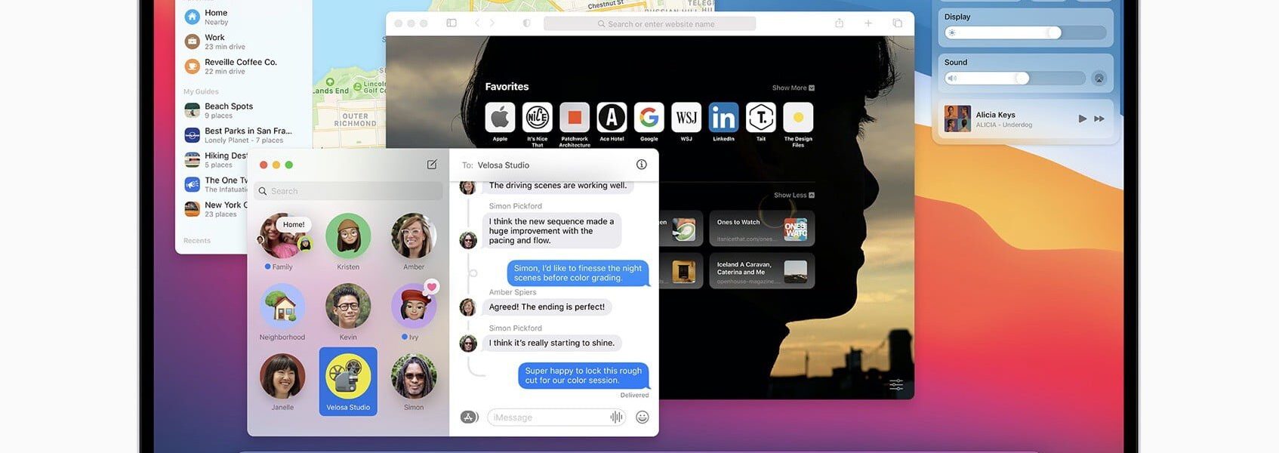The width and height of the screenshot is (1279, 453).
Task: Open a new Safari tab
Action: coord(868,23)
